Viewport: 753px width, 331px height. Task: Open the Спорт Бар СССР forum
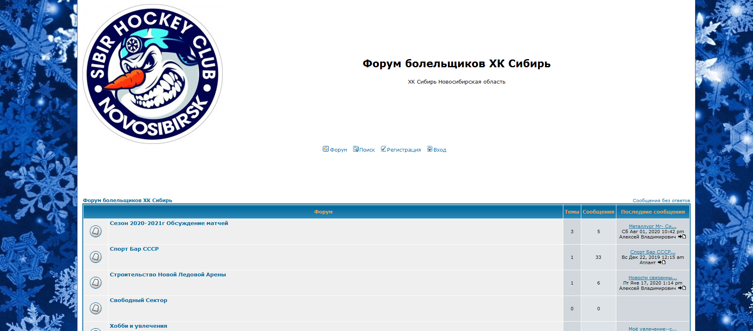coord(134,249)
